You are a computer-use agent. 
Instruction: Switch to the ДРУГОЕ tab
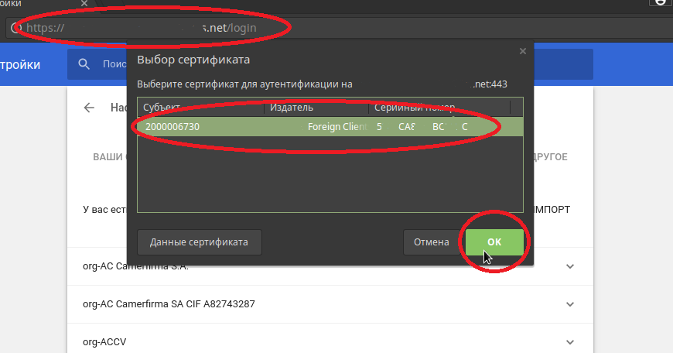(x=547, y=157)
